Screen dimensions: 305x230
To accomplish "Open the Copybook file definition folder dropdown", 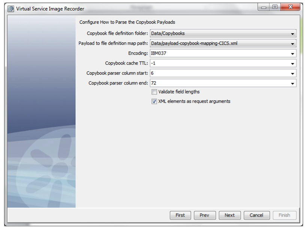I will [292, 33].
